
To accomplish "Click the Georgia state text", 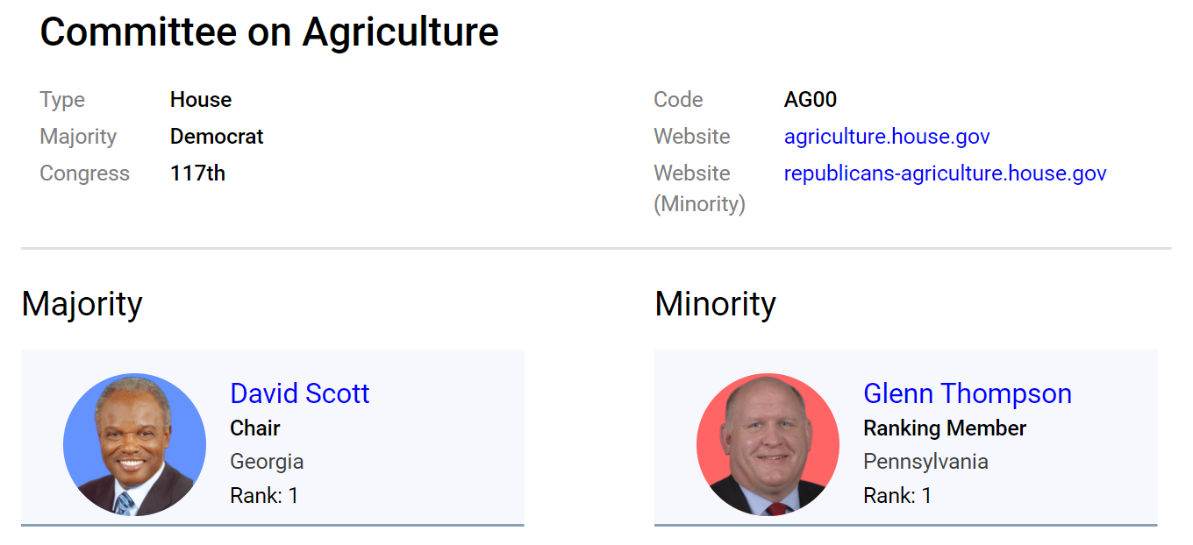I will (x=267, y=462).
